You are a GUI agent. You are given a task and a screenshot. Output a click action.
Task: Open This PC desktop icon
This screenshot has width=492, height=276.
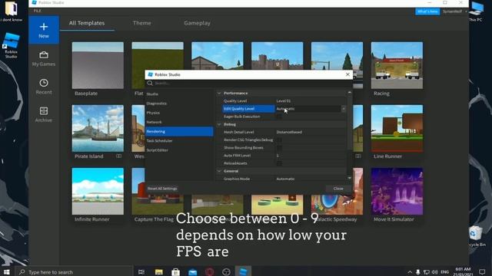[x=476, y=11]
